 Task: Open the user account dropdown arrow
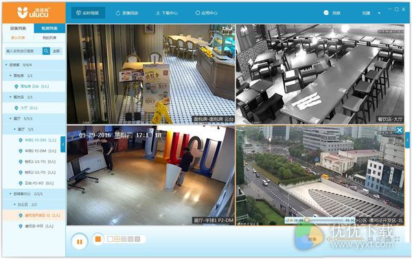pos(379,13)
